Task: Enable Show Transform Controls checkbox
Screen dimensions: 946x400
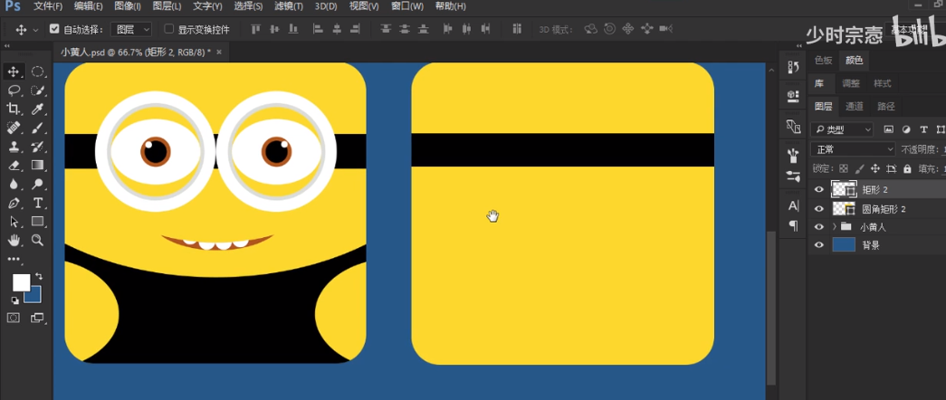Action: [169, 29]
